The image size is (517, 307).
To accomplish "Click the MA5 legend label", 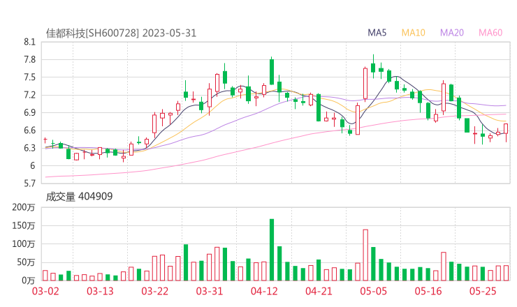I will [x=377, y=33].
